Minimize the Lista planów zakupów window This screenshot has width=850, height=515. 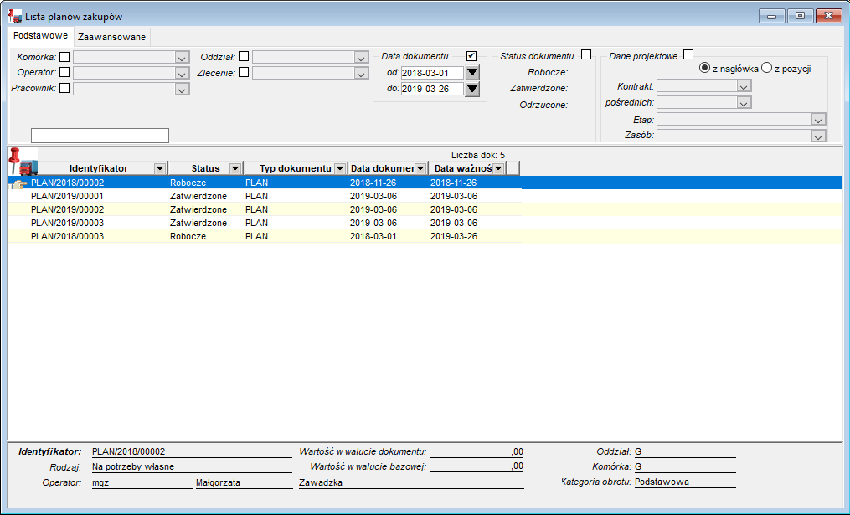[772, 16]
